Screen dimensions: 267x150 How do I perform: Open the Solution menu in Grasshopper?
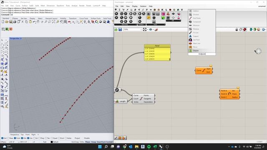(x=143, y=6)
